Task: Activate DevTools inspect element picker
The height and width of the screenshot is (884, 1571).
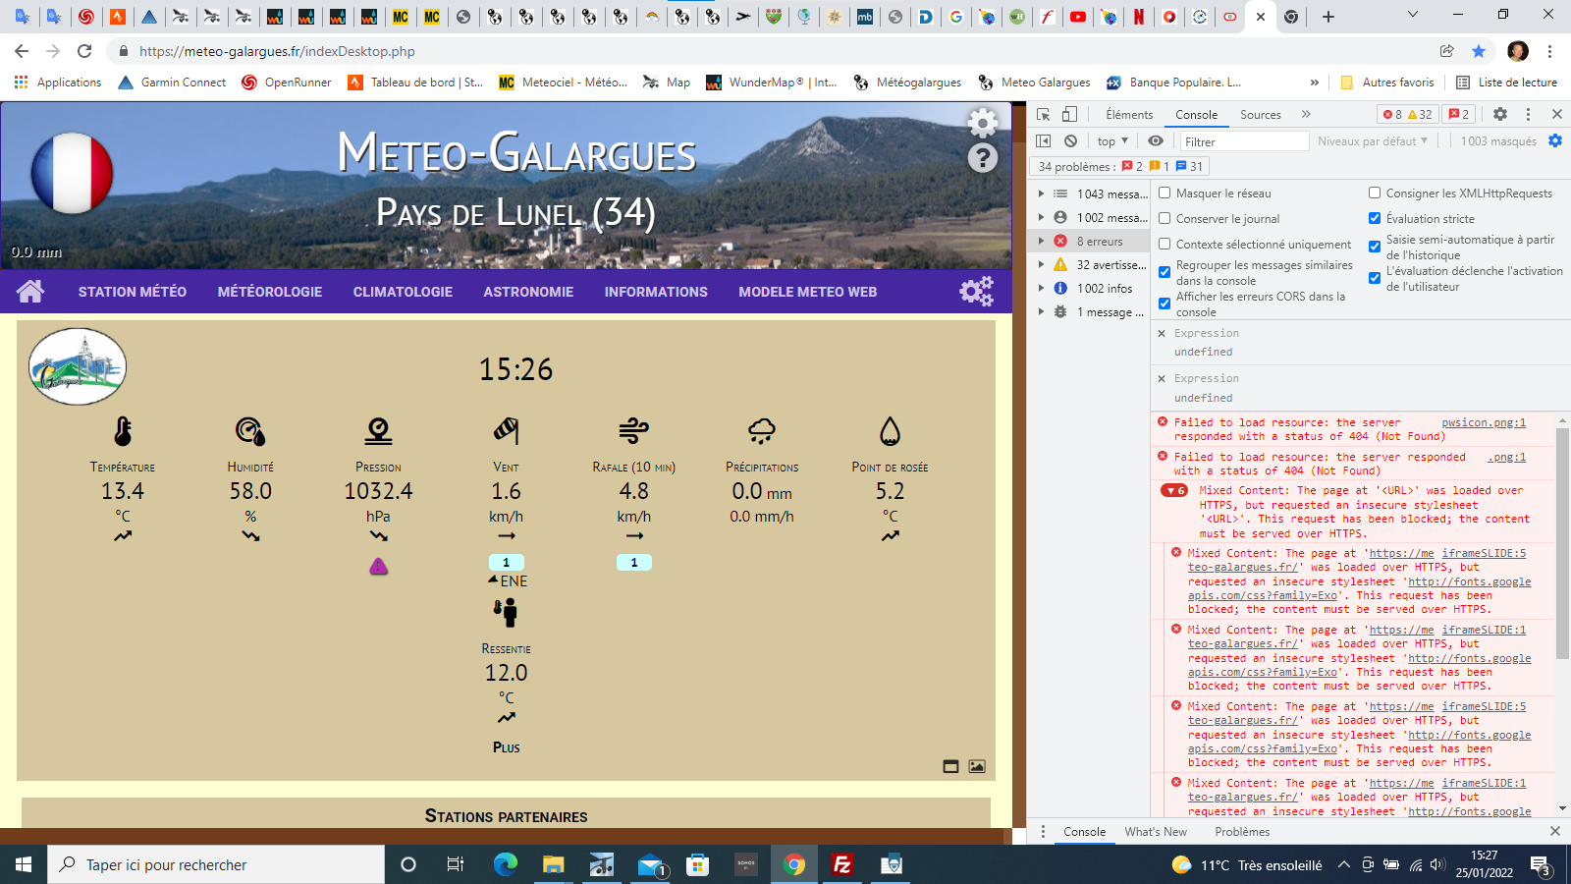Action: tap(1044, 114)
